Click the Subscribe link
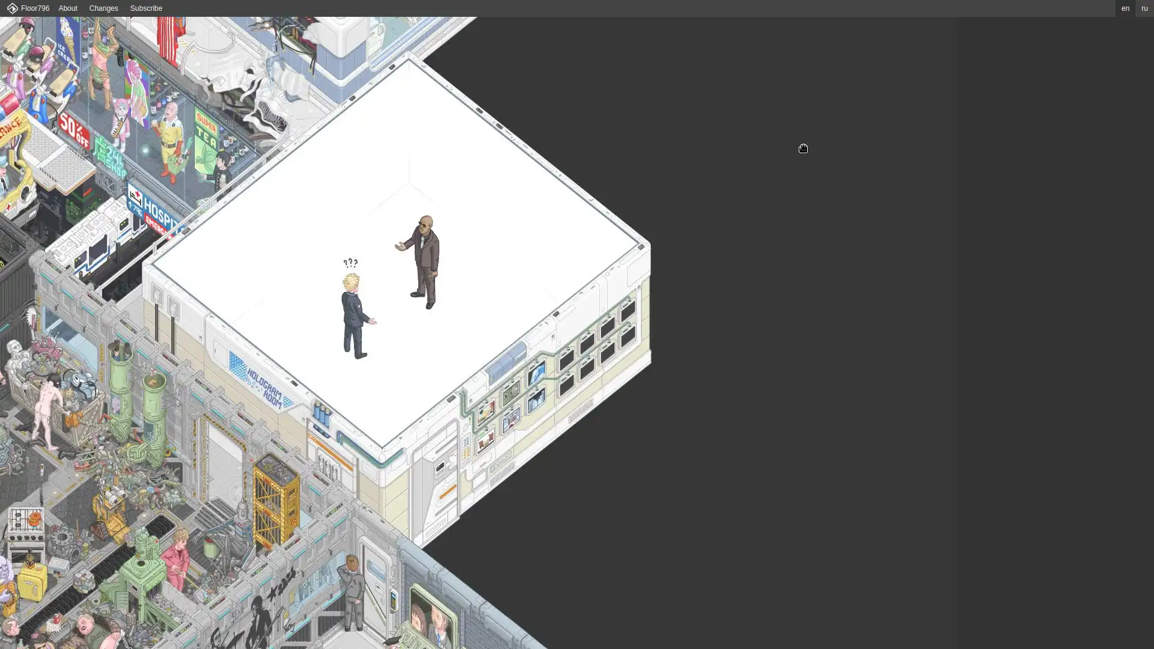1154x649 pixels. coord(146,8)
